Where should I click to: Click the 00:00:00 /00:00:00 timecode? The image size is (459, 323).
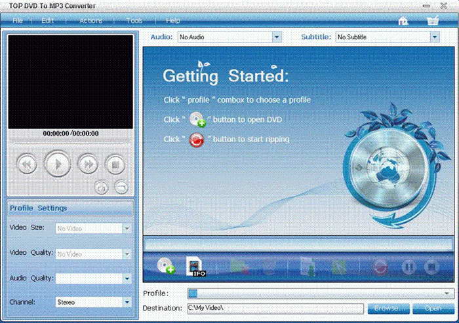[x=71, y=134]
